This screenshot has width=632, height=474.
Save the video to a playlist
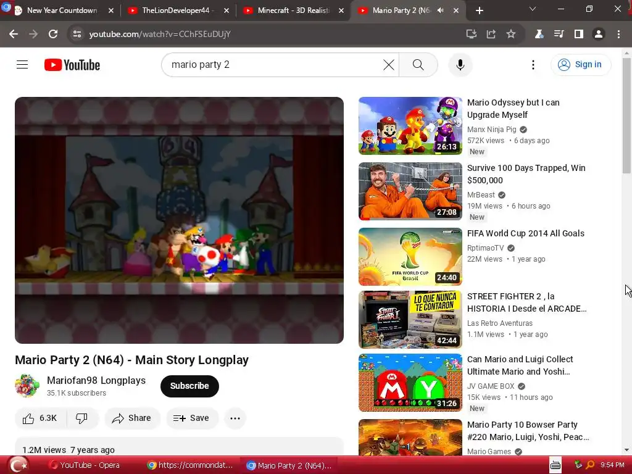point(192,418)
